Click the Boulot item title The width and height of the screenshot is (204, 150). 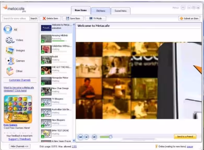pos(55,57)
